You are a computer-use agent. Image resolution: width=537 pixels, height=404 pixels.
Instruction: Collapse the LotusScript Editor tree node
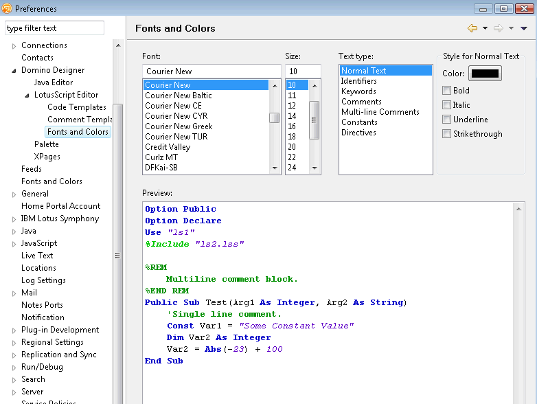(27, 96)
